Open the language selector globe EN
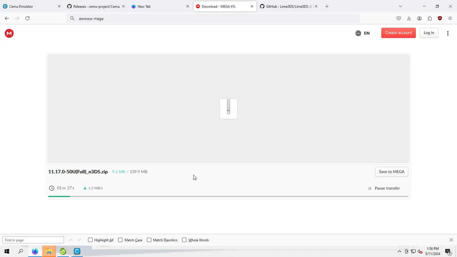The image size is (457, 257). pyautogui.click(x=362, y=33)
